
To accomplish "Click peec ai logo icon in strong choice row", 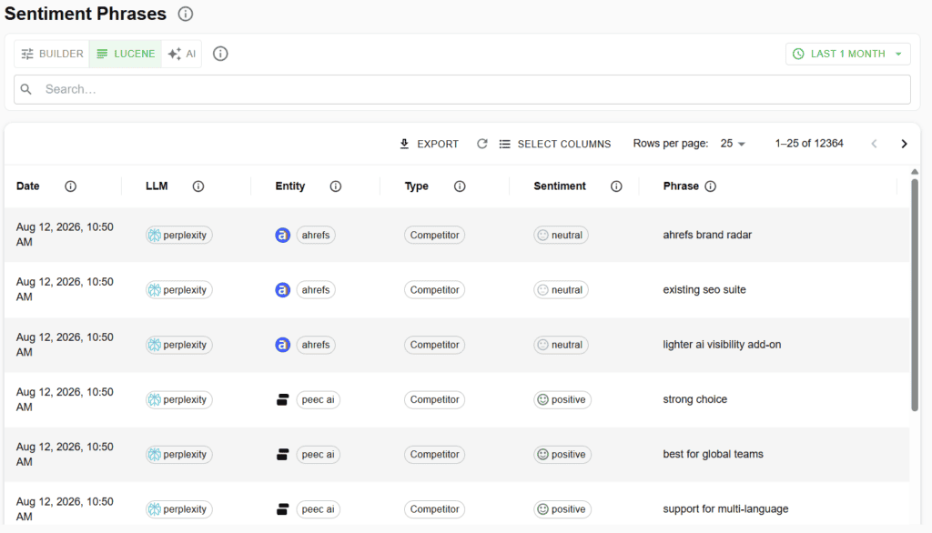I will [x=282, y=400].
